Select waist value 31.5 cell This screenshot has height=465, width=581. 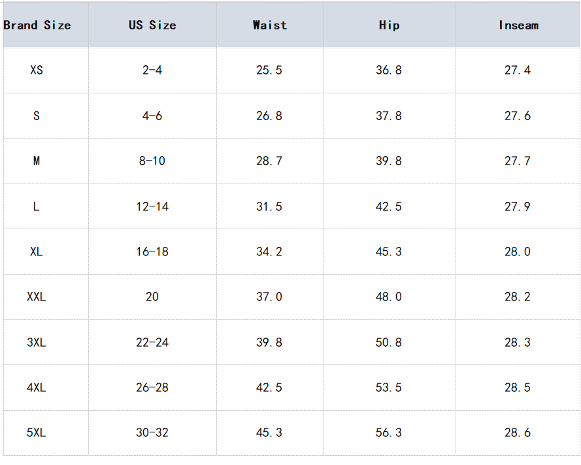pyautogui.click(x=269, y=206)
